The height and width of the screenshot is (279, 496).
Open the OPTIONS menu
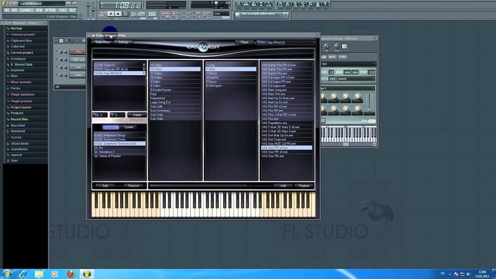tap(50, 10)
